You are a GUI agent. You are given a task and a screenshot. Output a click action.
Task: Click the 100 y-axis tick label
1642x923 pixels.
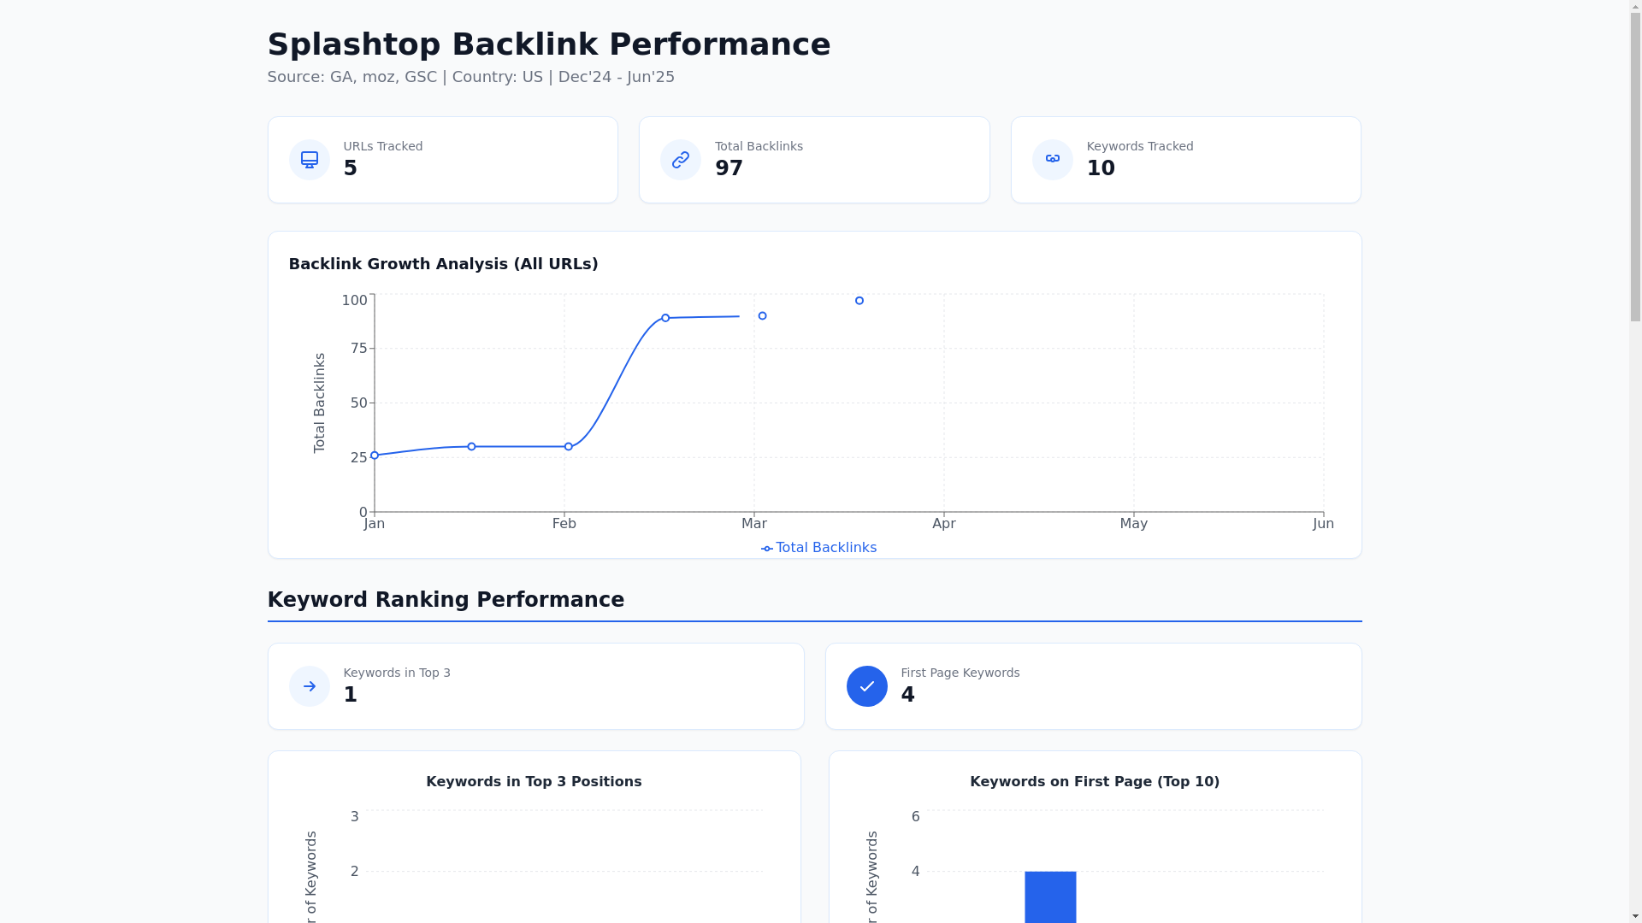(355, 301)
